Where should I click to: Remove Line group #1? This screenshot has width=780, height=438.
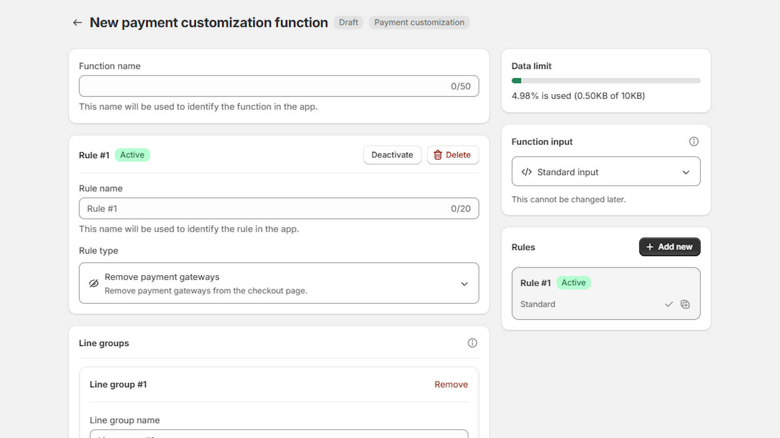tap(450, 384)
